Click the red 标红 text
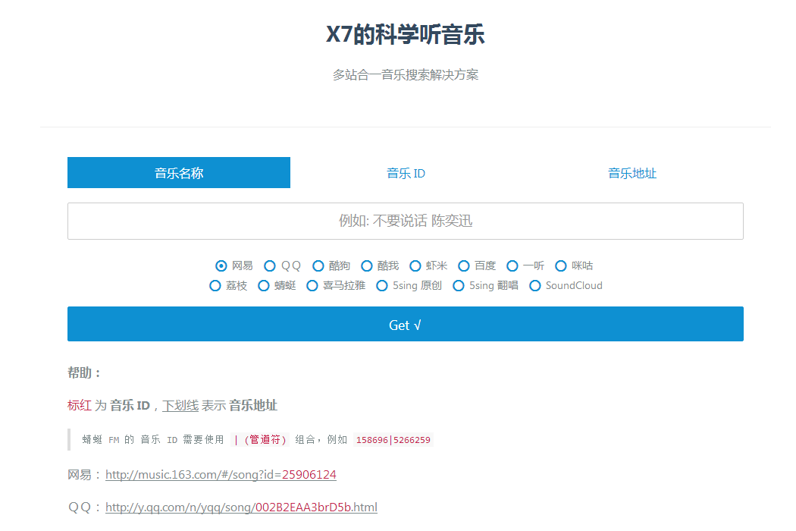The width and height of the screenshot is (796, 531). tap(79, 406)
